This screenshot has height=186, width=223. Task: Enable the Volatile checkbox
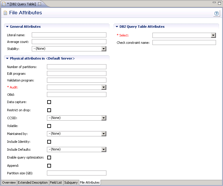(x=49, y=126)
